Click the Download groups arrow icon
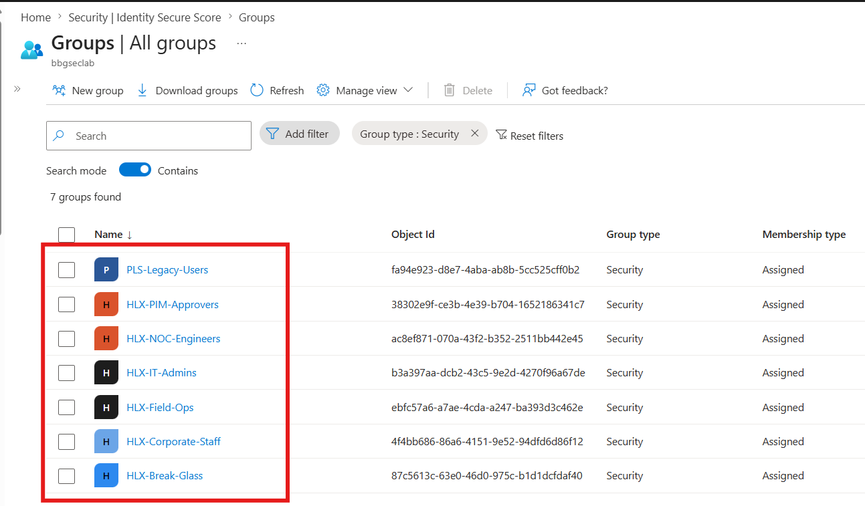This screenshot has height=506, width=865. [x=142, y=90]
